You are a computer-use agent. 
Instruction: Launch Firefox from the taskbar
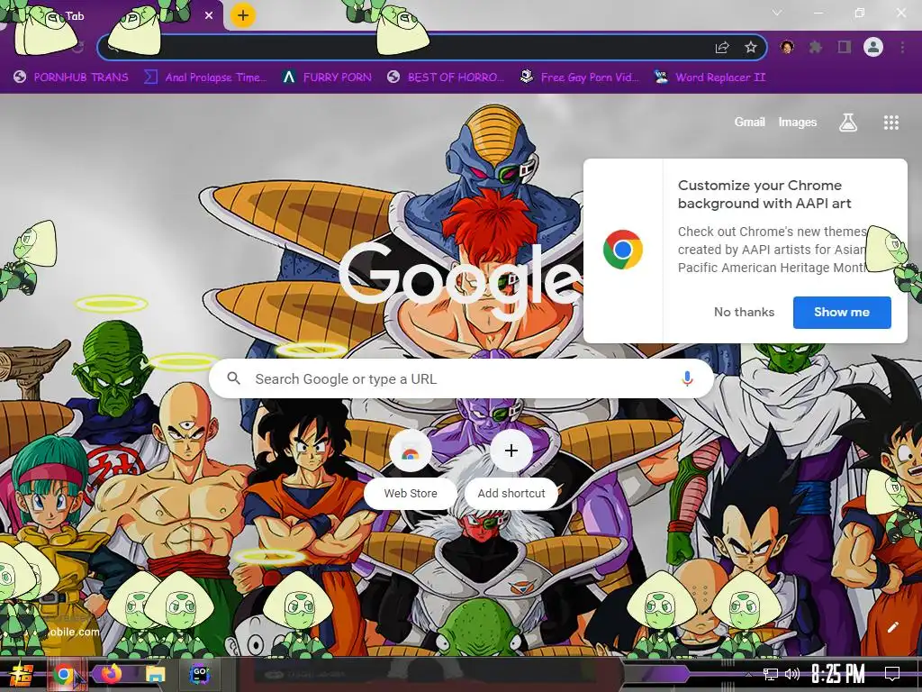point(111,673)
